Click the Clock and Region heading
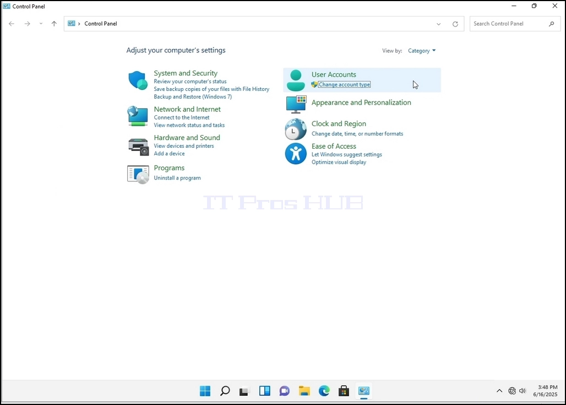The image size is (566, 405). tap(339, 123)
